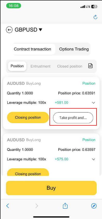Open the share sheet icon
This screenshot has height=219, width=102.
pos(65,206)
